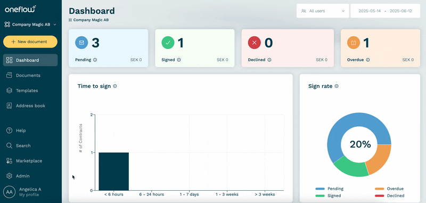426x203 pixels.
Task: Click the oneflow logo
Action: [x=20, y=9]
